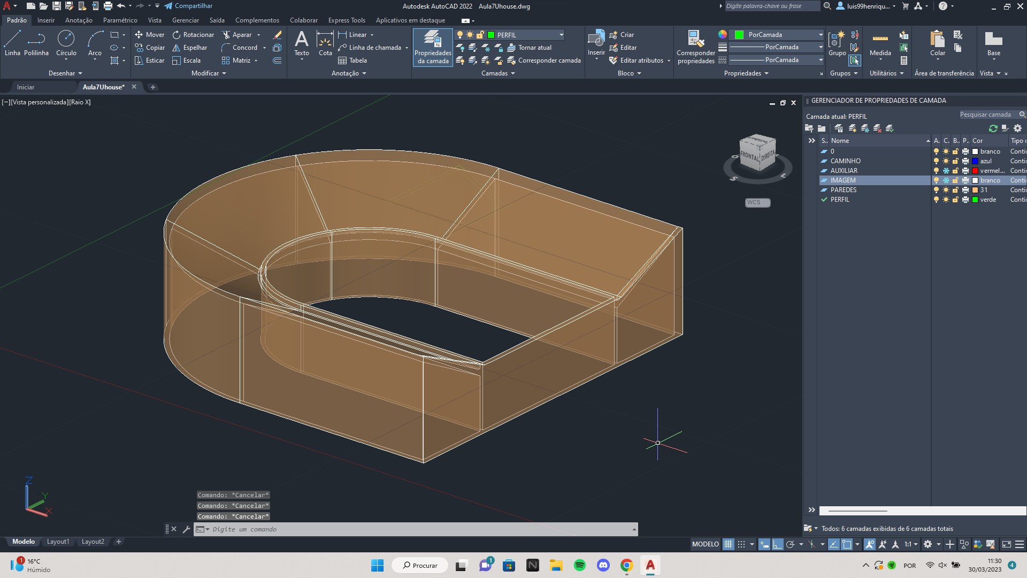The height and width of the screenshot is (578, 1027).
Task: Select the Cota dimension tool
Action: pos(325,43)
